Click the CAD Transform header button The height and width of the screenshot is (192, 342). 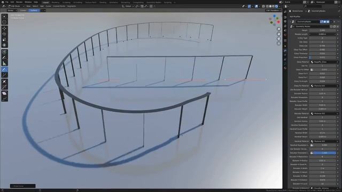(x=273, y=11)
